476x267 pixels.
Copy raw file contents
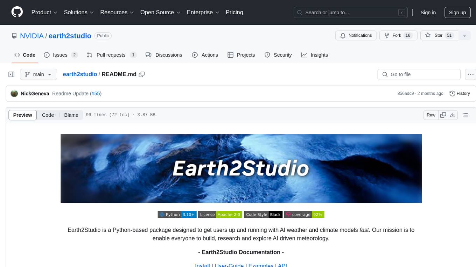tap(443, 115)
